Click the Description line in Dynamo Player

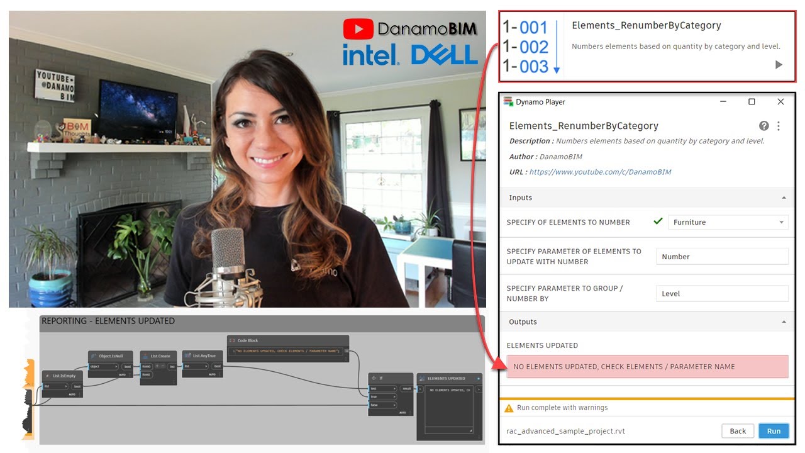click(637, 141)
